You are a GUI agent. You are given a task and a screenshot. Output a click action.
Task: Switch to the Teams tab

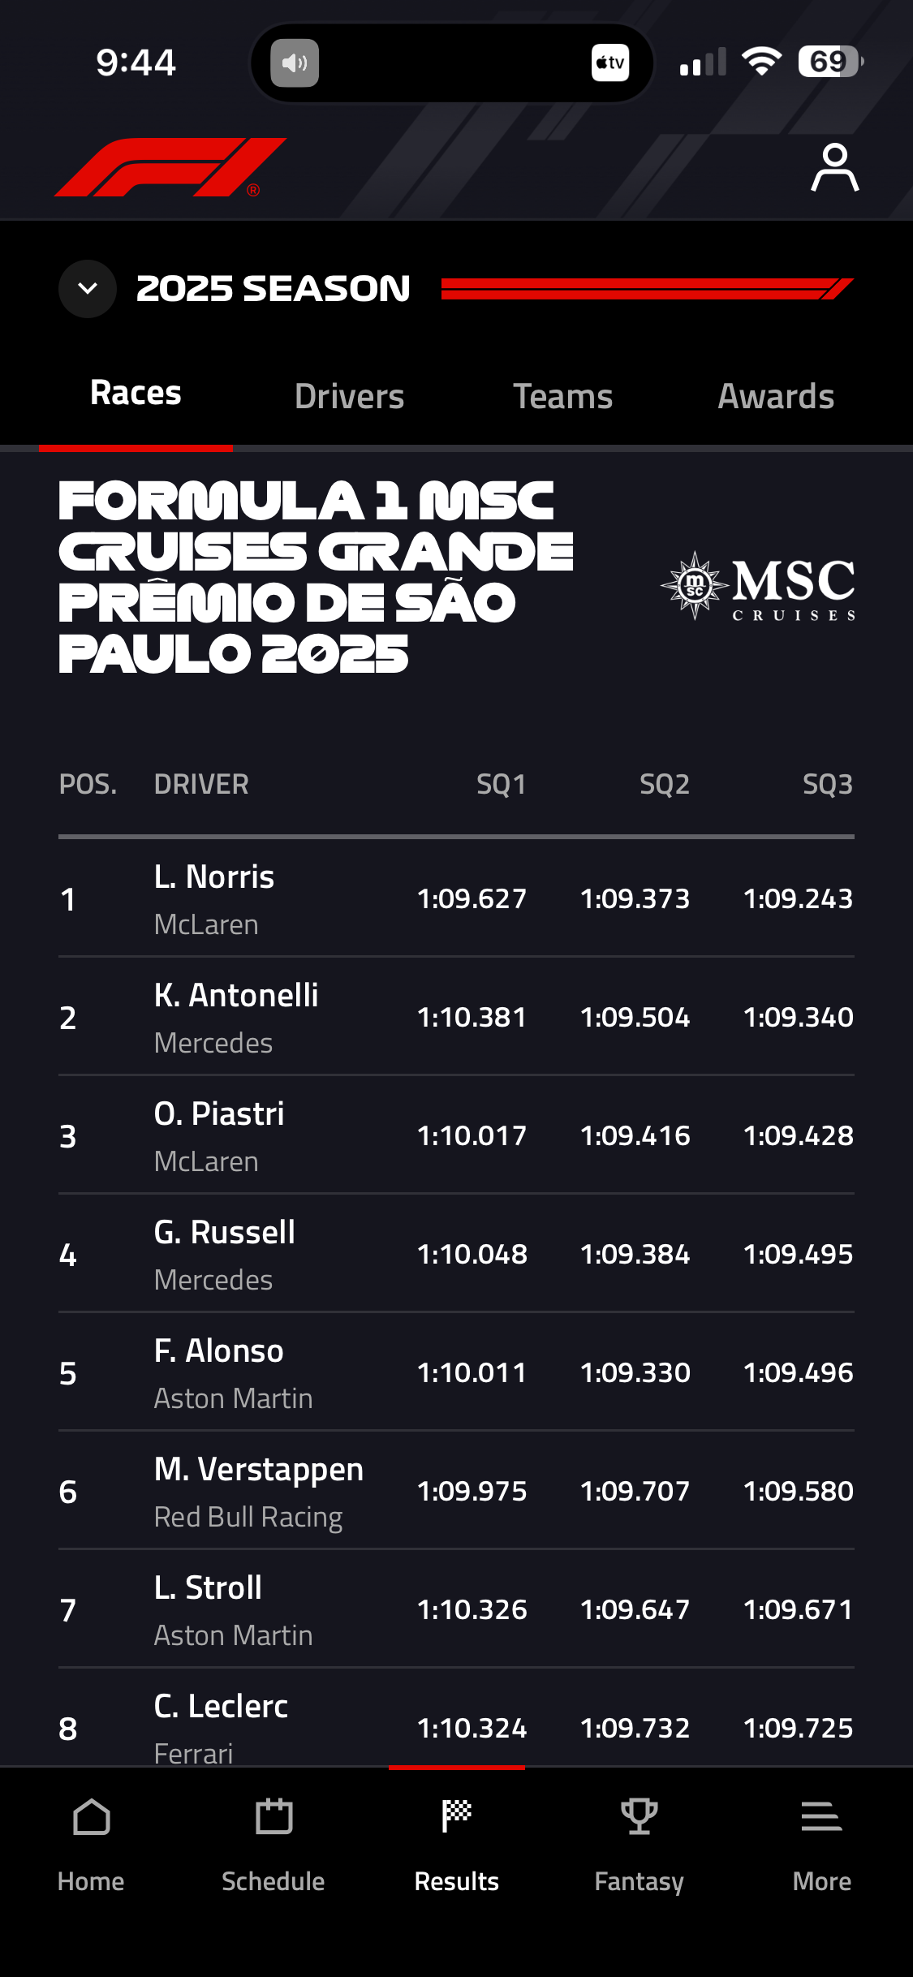coord(562,397)
